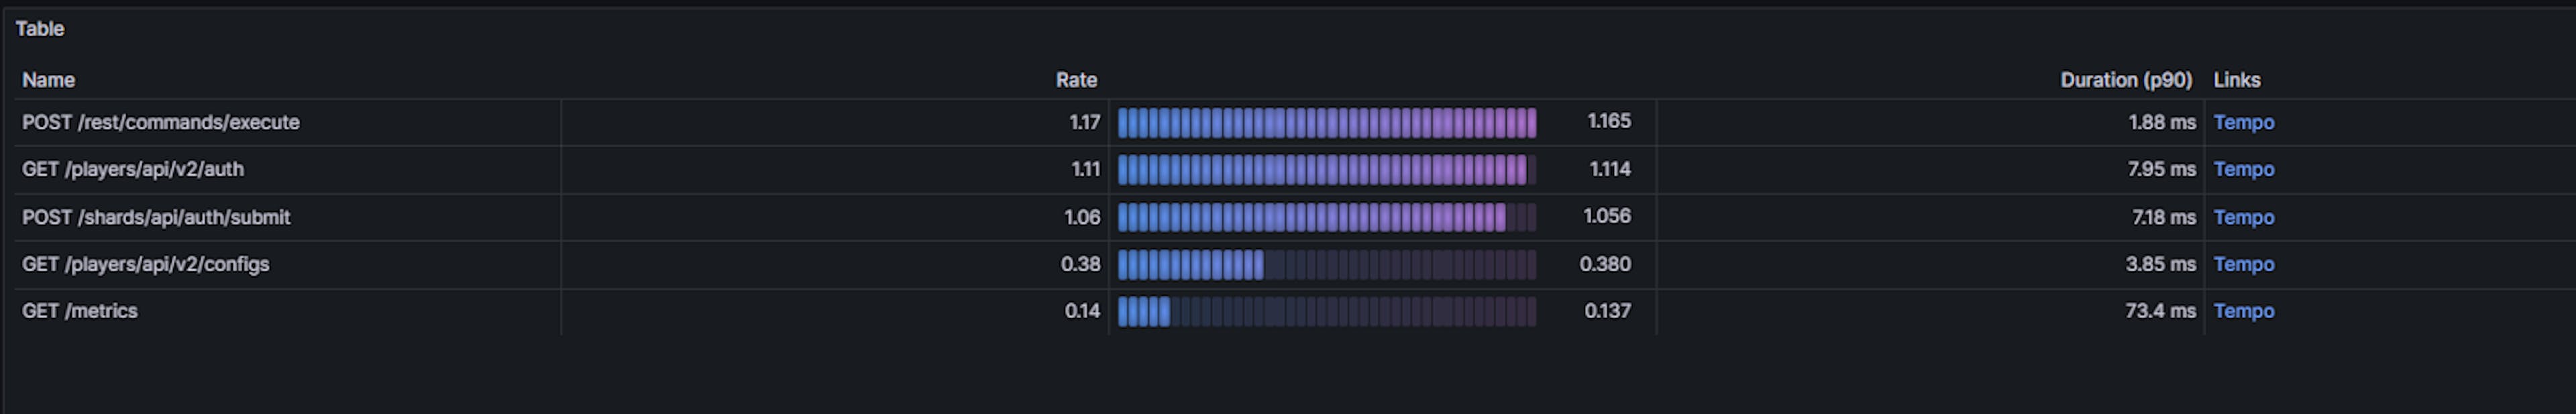The height and width of the screenshot is (414, 2576).
Task: Sort by Duration (p90) column header
Action: click(2125, 80)
